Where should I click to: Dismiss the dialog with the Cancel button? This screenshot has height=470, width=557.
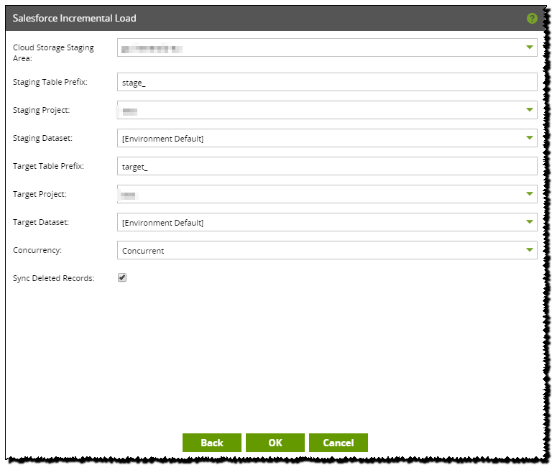pyautogui.click(x=339, y=443)
